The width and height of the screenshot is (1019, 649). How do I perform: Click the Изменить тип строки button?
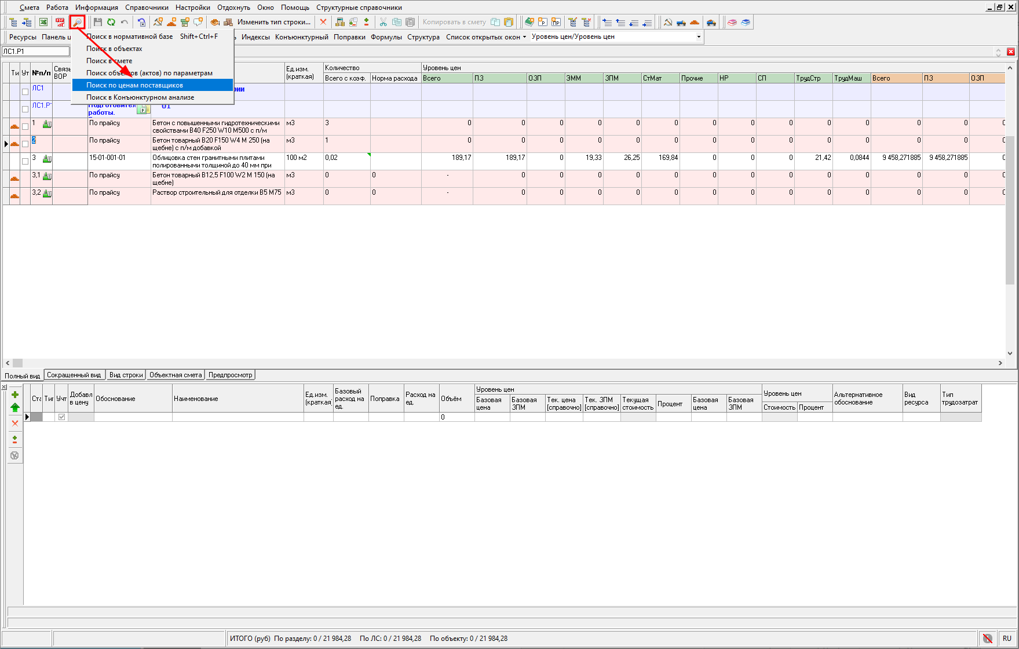coord(273,22)
